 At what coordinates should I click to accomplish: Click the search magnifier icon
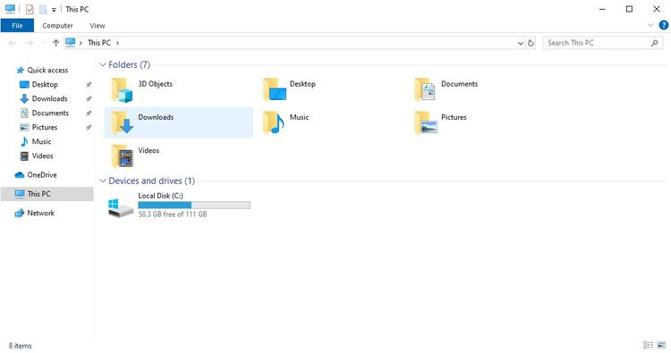click(x=654, y=43)
